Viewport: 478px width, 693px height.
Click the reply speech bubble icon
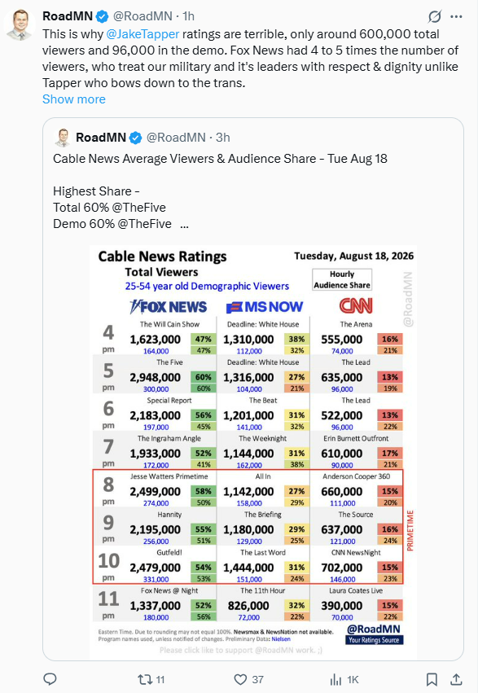50,679
